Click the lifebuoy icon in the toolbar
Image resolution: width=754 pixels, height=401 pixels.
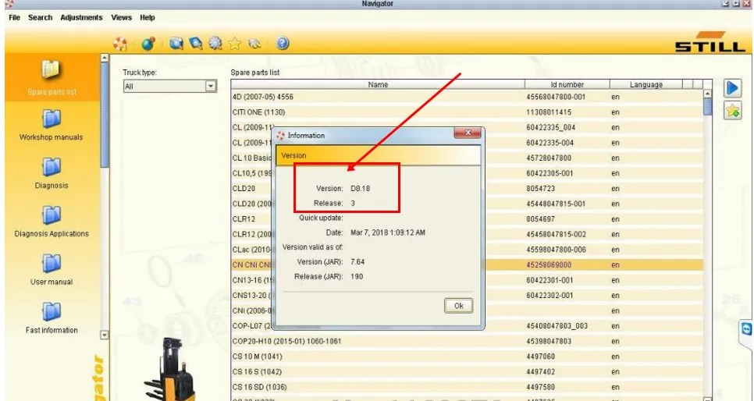pos(120,44)
